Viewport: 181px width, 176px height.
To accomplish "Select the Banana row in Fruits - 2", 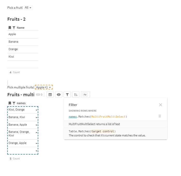I will (x=23, y=42).
